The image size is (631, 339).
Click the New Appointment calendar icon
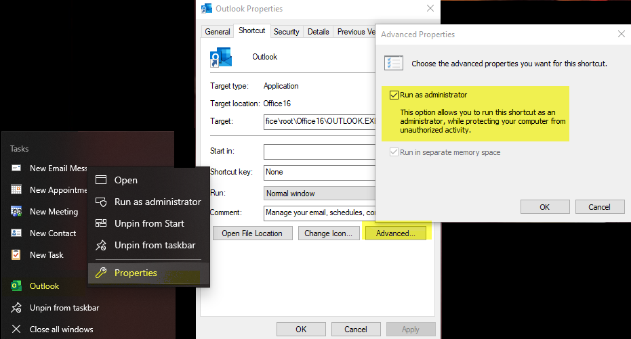[16, 189]
